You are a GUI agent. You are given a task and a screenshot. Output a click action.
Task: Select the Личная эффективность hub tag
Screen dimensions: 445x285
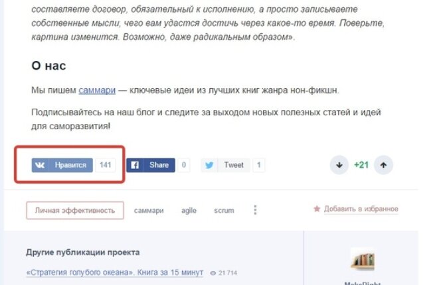75,211
